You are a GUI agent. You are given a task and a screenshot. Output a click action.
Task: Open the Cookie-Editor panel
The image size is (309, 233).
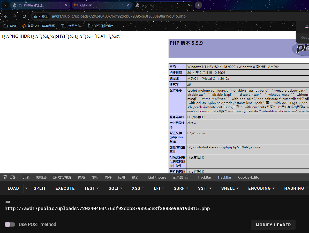[249, 177]
